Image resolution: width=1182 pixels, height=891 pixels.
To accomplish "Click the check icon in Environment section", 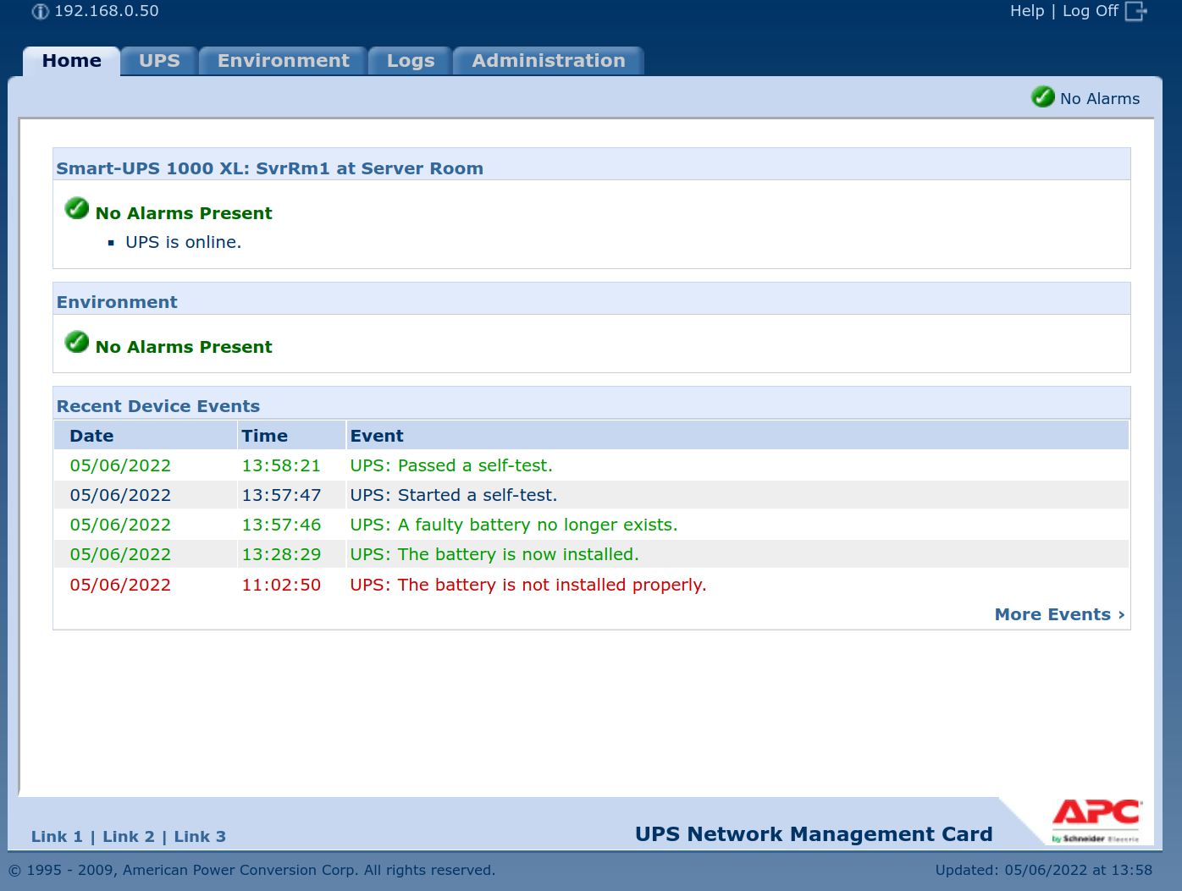I will 77,342.
